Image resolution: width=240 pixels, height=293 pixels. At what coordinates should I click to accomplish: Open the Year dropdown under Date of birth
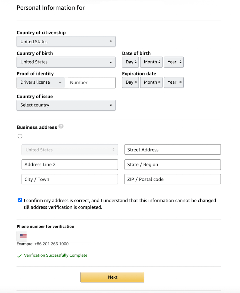click(x=173, y=62)
